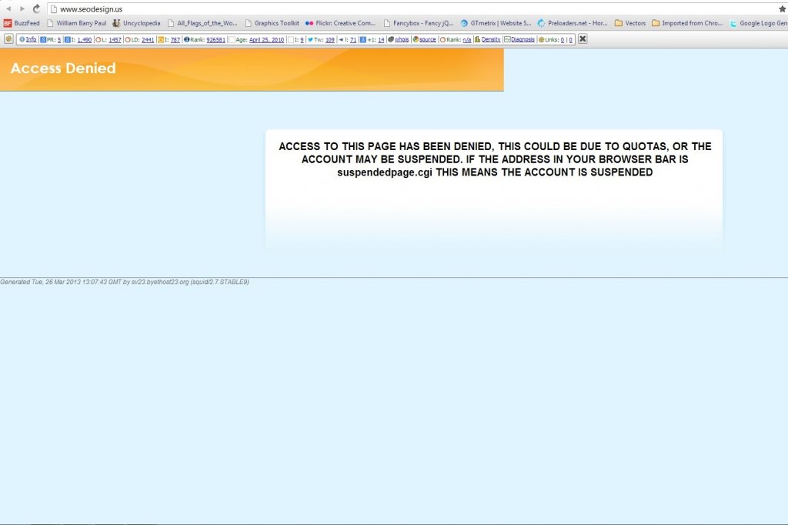This screenshot has height=525, width=788.
Task: Click the Age April 25, 2010 link
Action: click(x=266, y=40)
